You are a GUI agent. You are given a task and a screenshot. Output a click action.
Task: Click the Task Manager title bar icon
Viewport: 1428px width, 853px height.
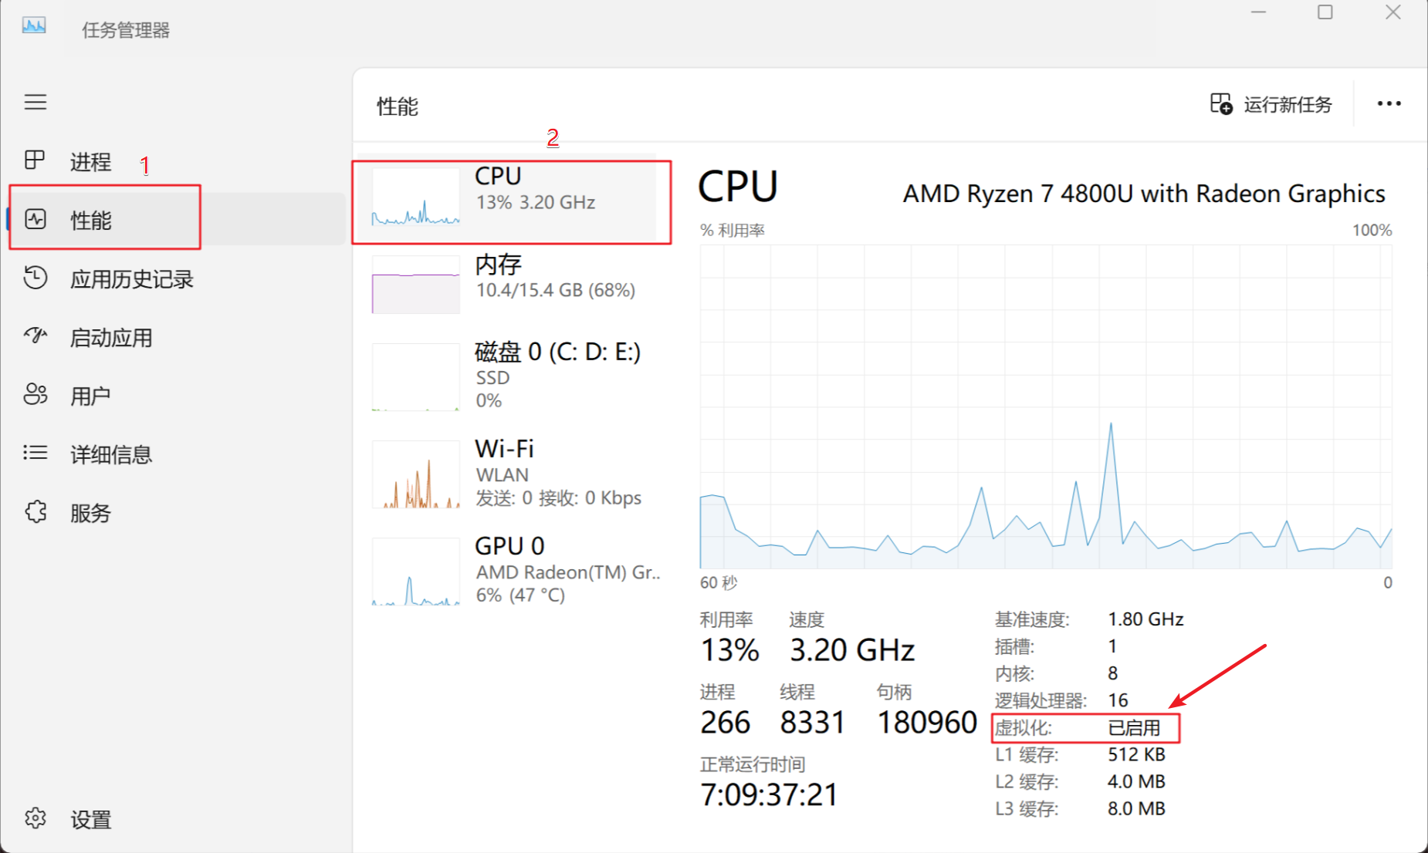point(34,26)
